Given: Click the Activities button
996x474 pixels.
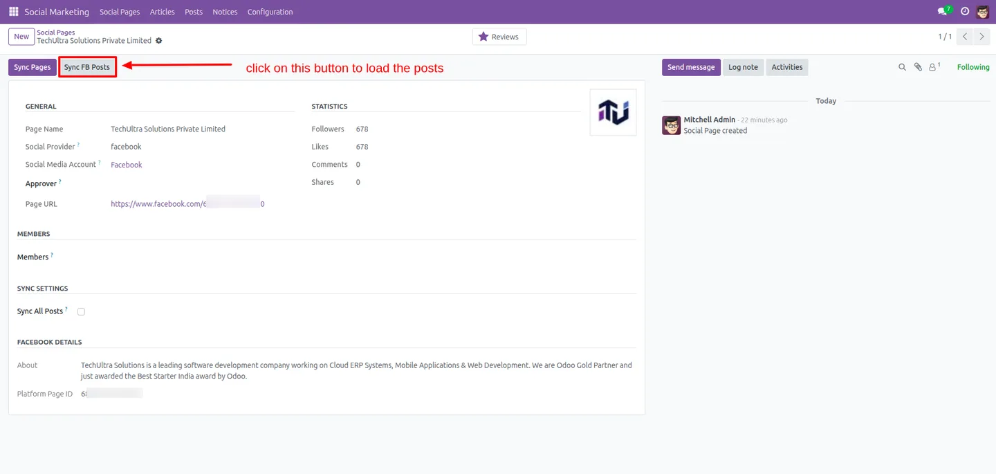Looking at the screenshot, I should point(787,67).
